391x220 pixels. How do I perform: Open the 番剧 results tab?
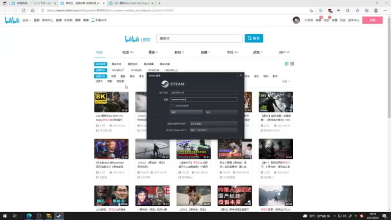point(153,52)
